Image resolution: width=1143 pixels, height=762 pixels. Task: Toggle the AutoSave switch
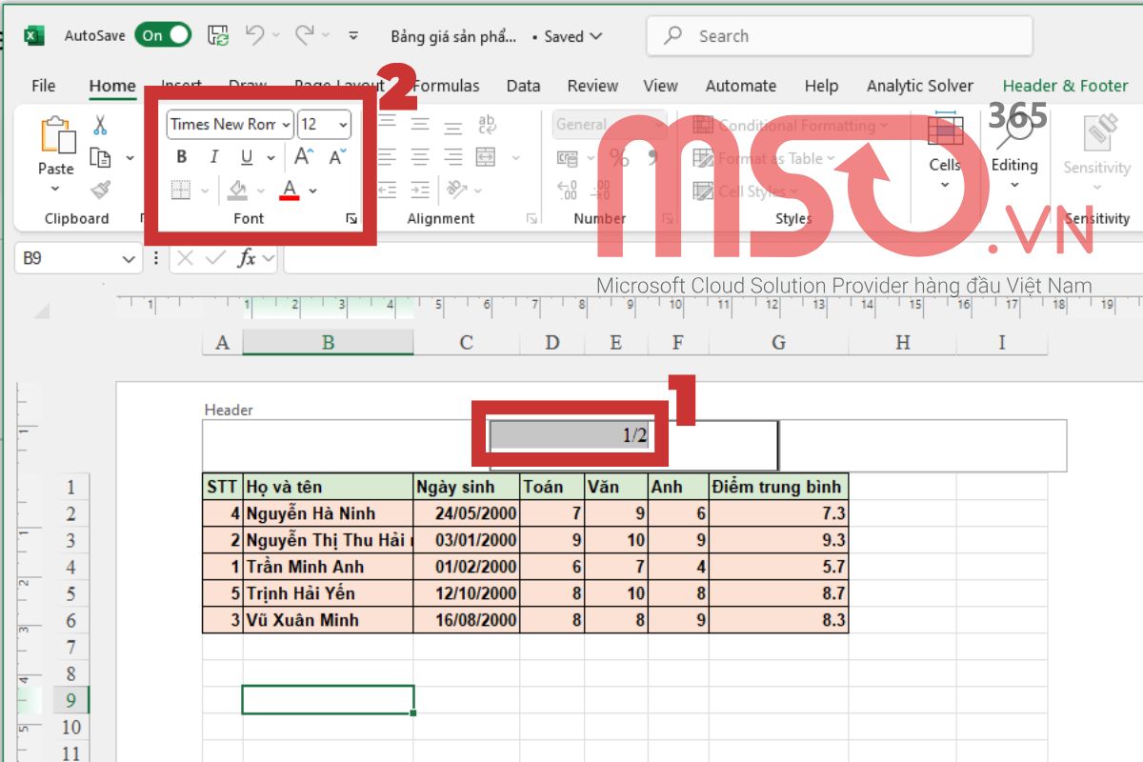(x=163, y=36)
